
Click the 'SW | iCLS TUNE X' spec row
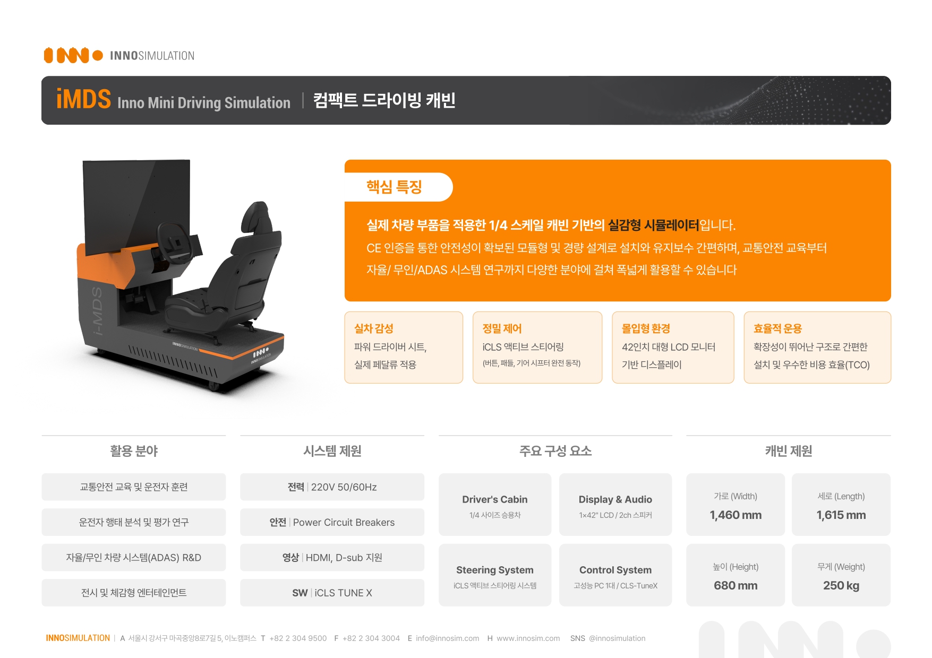(x=332, y=593)
